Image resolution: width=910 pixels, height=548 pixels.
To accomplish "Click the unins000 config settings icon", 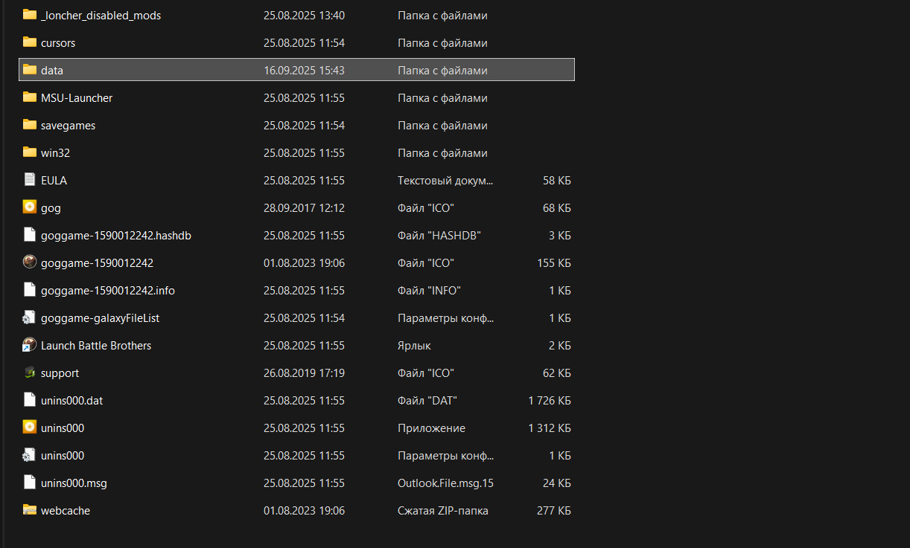I will tap(30, 455).
